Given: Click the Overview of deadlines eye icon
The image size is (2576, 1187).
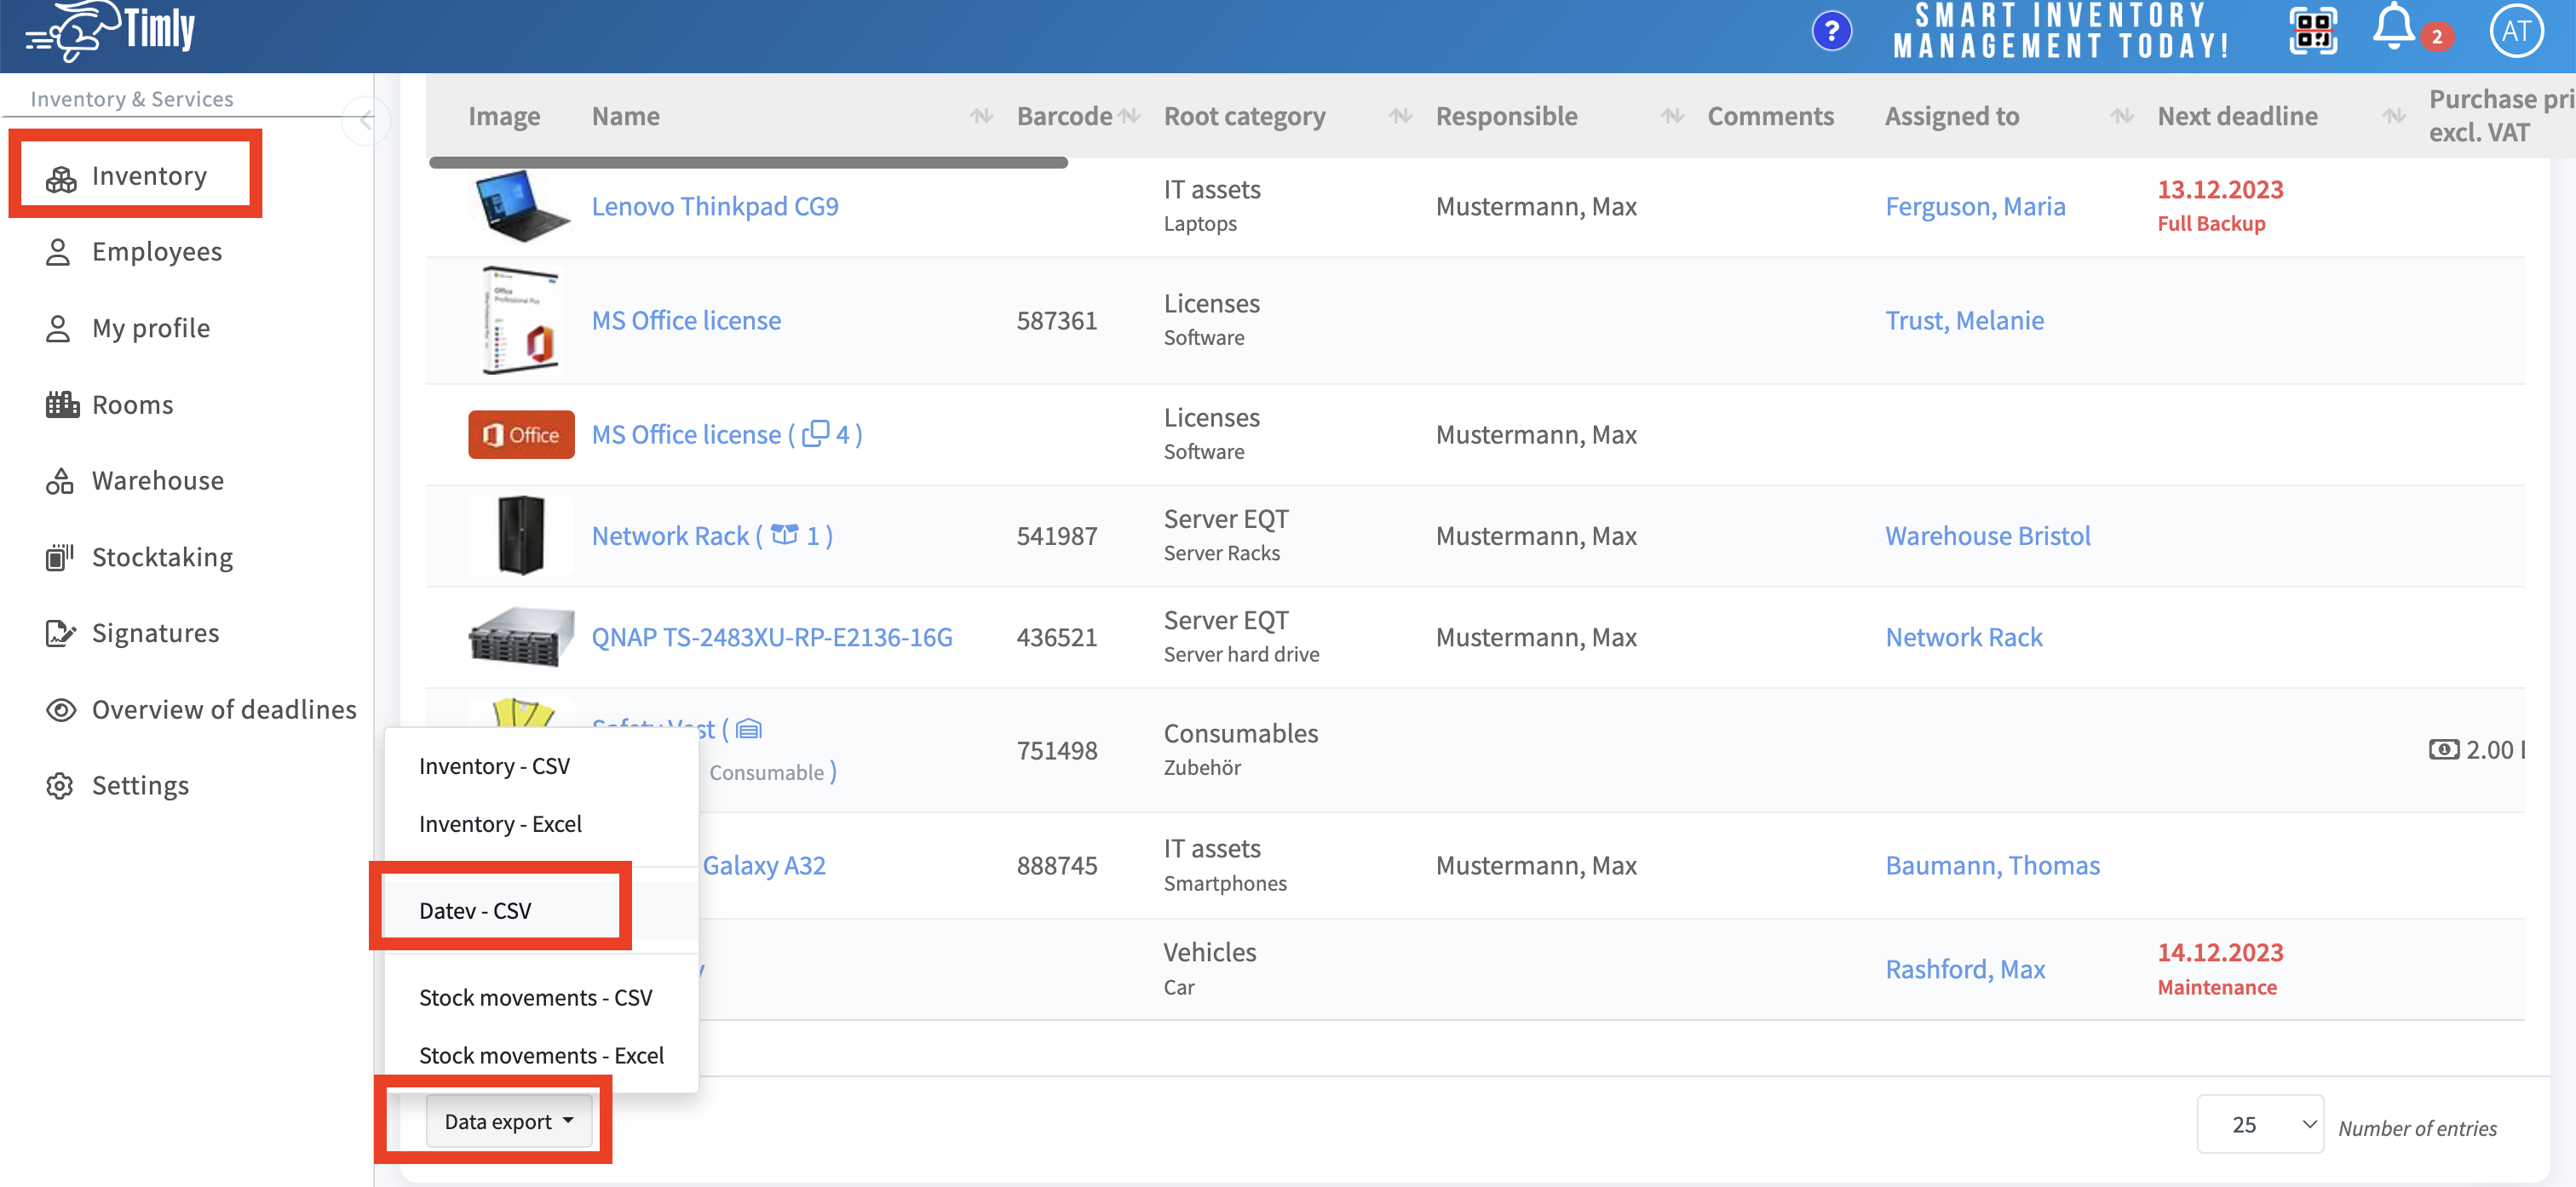Looking at the screenshot, I should click(61, 709).
